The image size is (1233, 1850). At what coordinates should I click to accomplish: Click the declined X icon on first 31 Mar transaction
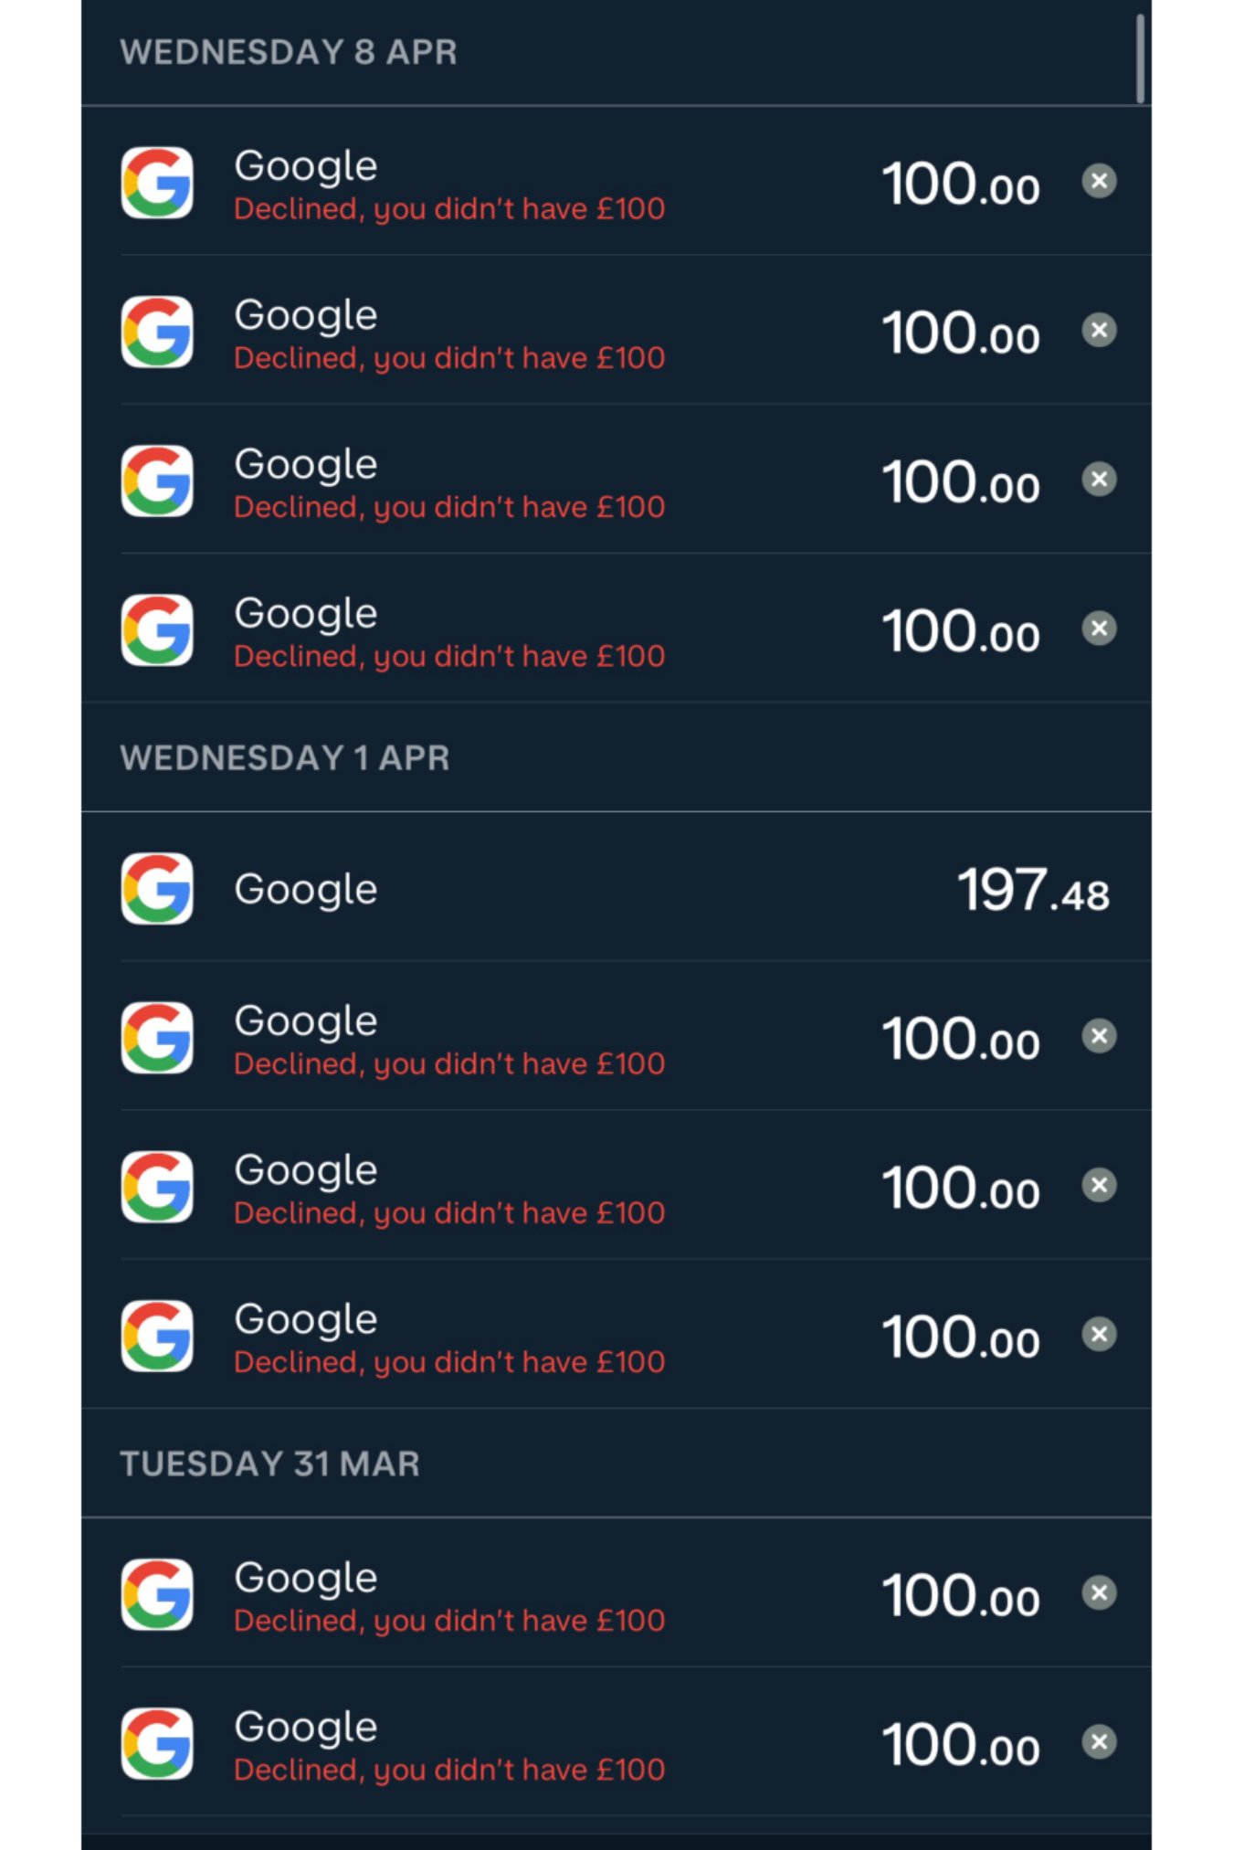tap(1099, 1593)
